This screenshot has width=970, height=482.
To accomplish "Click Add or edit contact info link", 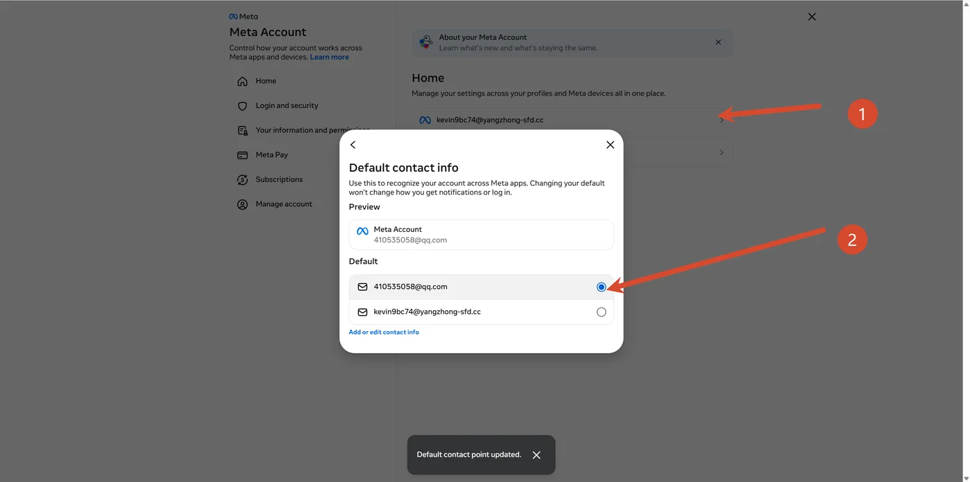I will [x=384, y=332].
